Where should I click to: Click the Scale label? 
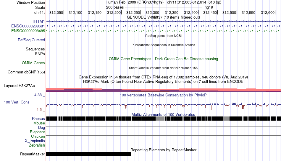pos(40,7)
